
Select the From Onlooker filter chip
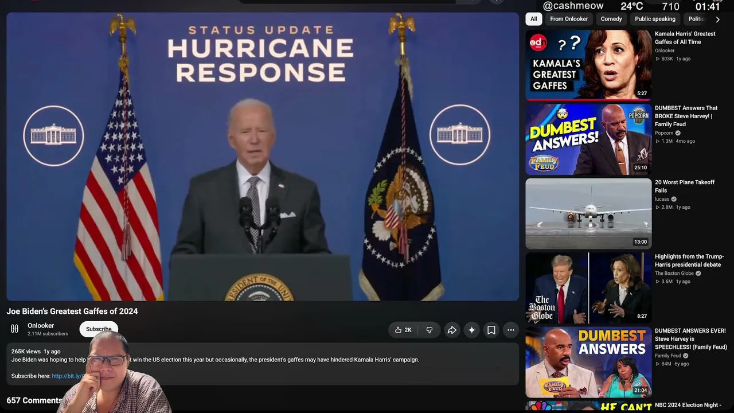(x=569, y=19)
